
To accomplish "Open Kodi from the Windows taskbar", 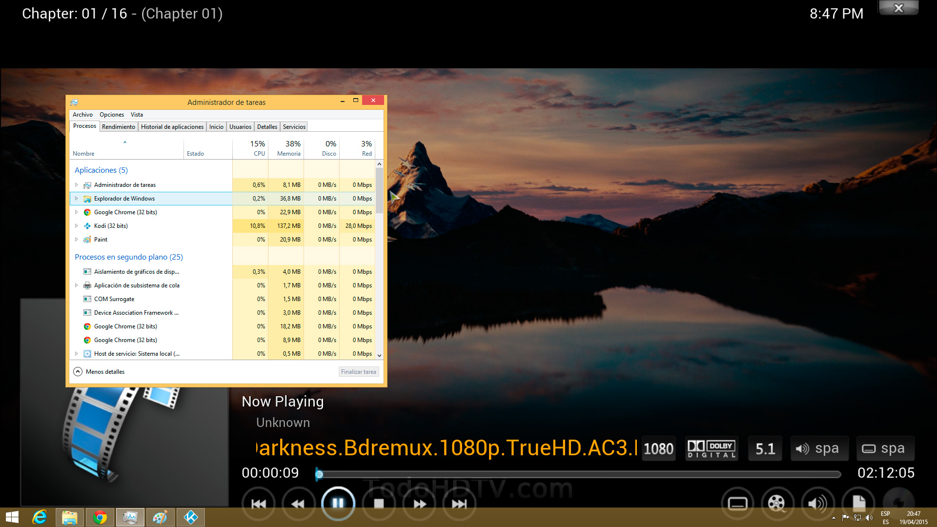I will point(190,517).
